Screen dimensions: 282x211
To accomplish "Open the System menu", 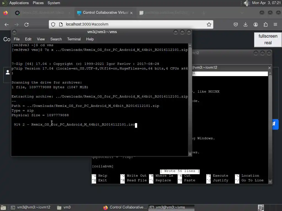I will [x=54, y=3].
